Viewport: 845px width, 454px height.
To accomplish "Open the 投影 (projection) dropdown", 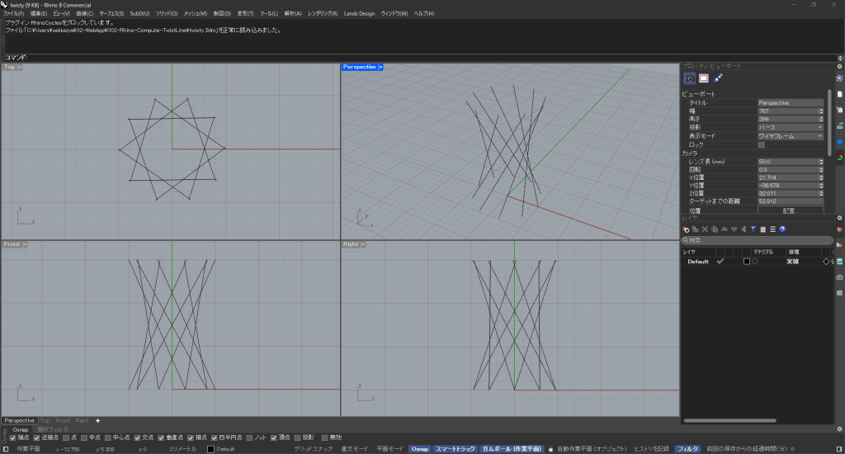I will (791, 127).
